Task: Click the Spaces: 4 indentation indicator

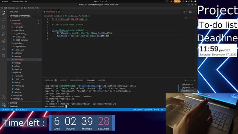Action: (148, 109)
